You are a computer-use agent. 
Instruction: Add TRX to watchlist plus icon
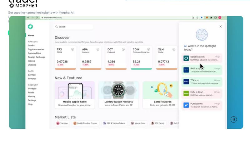coord(72,49)
